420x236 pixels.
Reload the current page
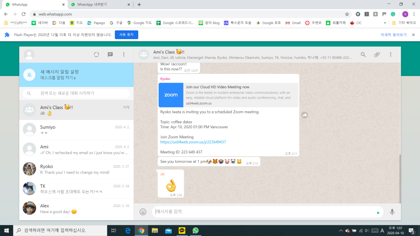23,14
